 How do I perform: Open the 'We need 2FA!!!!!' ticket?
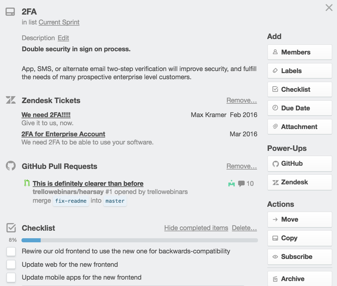pyautogui.click(x=46, y=115)
